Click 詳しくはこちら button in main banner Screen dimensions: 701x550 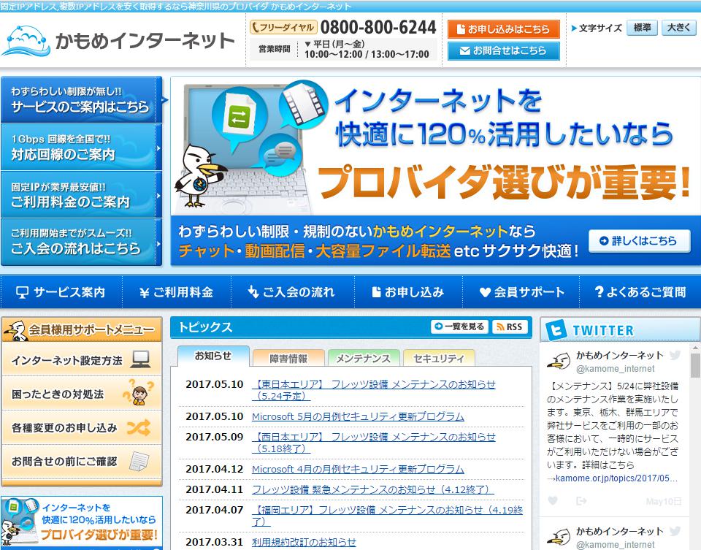(640, 241)
